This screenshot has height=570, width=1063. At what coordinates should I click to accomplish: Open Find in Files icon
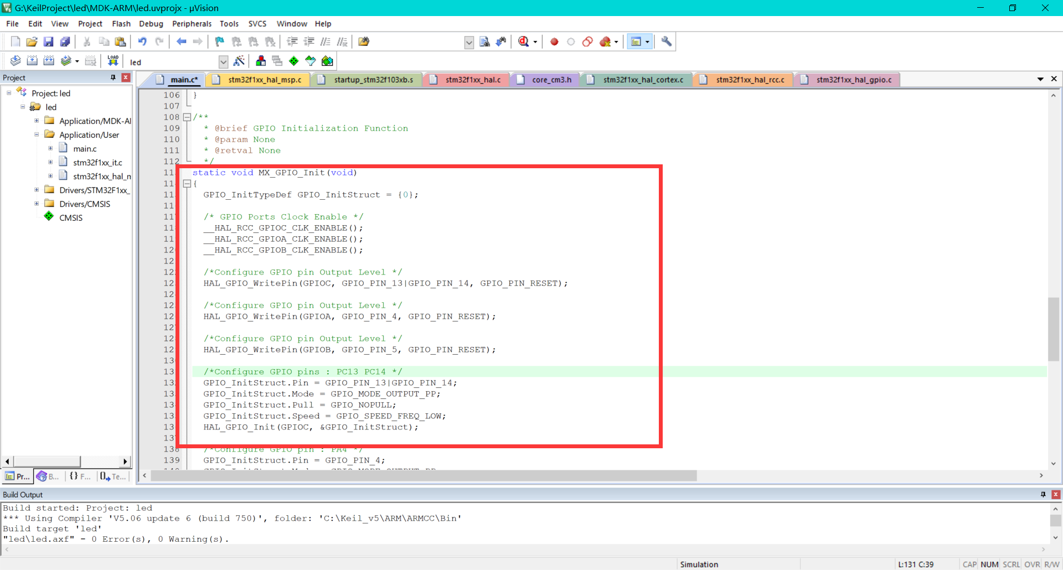364,42
